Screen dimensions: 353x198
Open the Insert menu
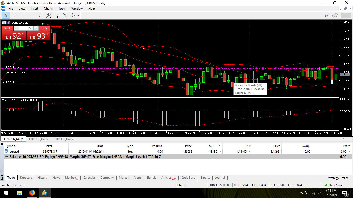point(34,8)
